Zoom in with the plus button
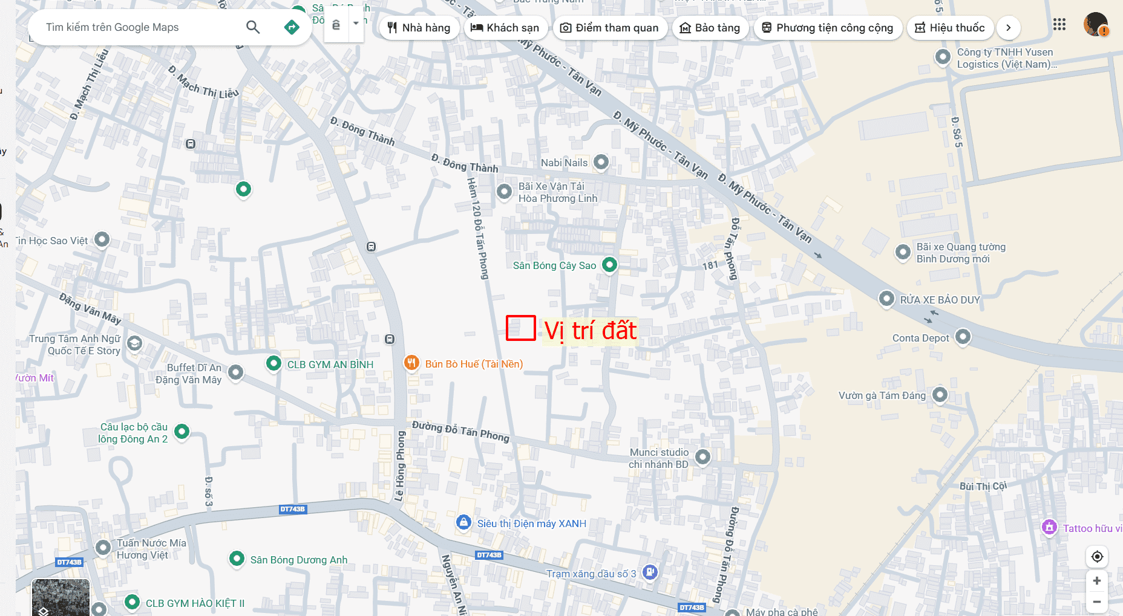The image size is (1123, 616). (x=1097, y=581)
